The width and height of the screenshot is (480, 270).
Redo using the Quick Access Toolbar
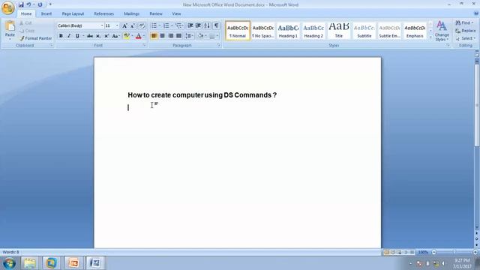pyautogui.click(x=40, y=4)
